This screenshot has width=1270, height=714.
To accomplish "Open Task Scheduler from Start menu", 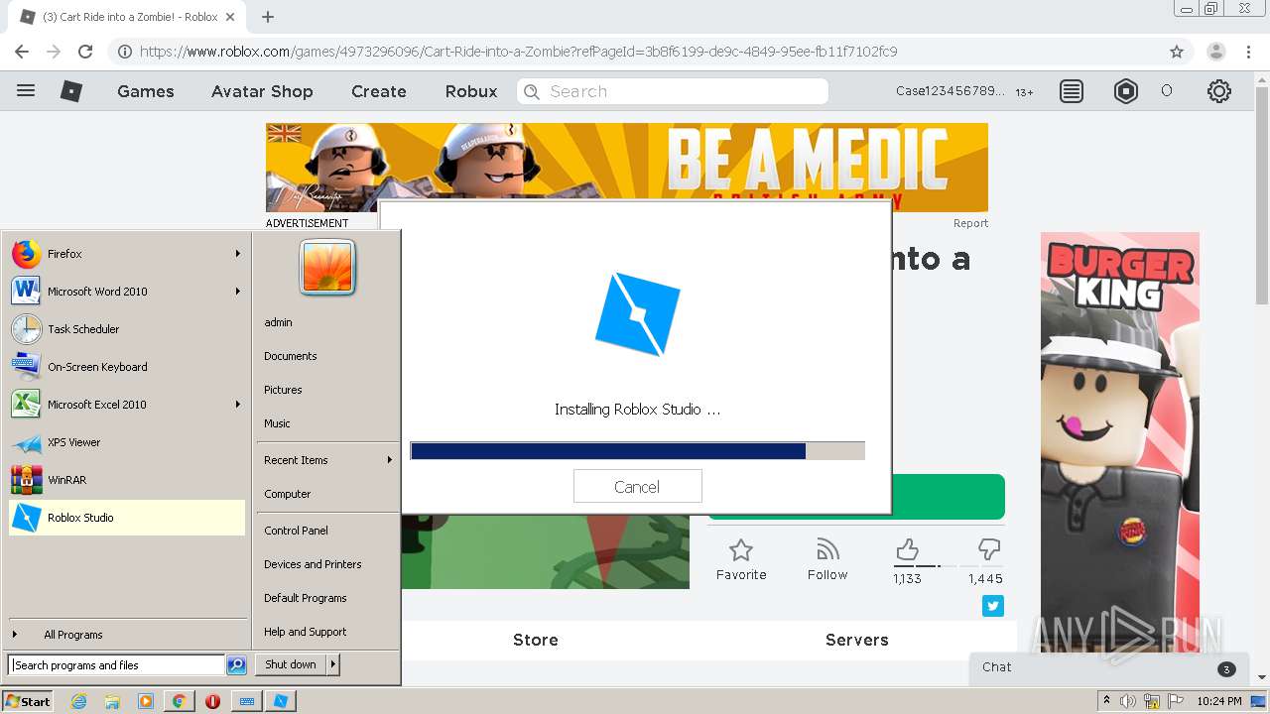I will point(127,329).
